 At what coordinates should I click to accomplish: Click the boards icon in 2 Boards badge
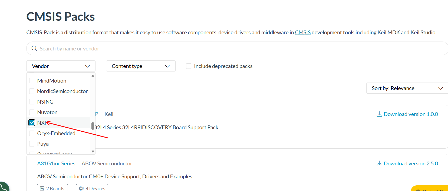pos(42,188)
